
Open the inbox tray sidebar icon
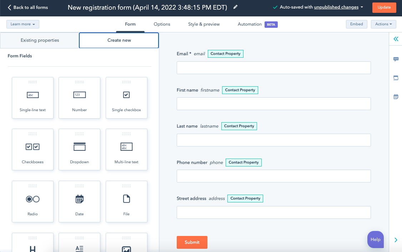396,78
